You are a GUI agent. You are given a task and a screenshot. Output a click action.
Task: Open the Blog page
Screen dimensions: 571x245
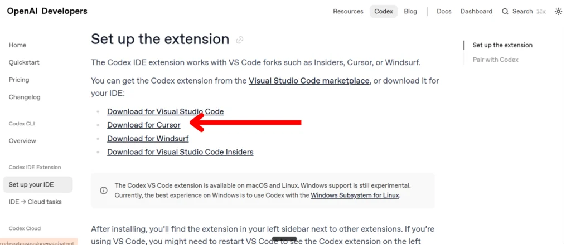click(410, 11)
